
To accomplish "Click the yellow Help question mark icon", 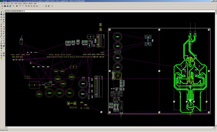I will pos(52,6).
